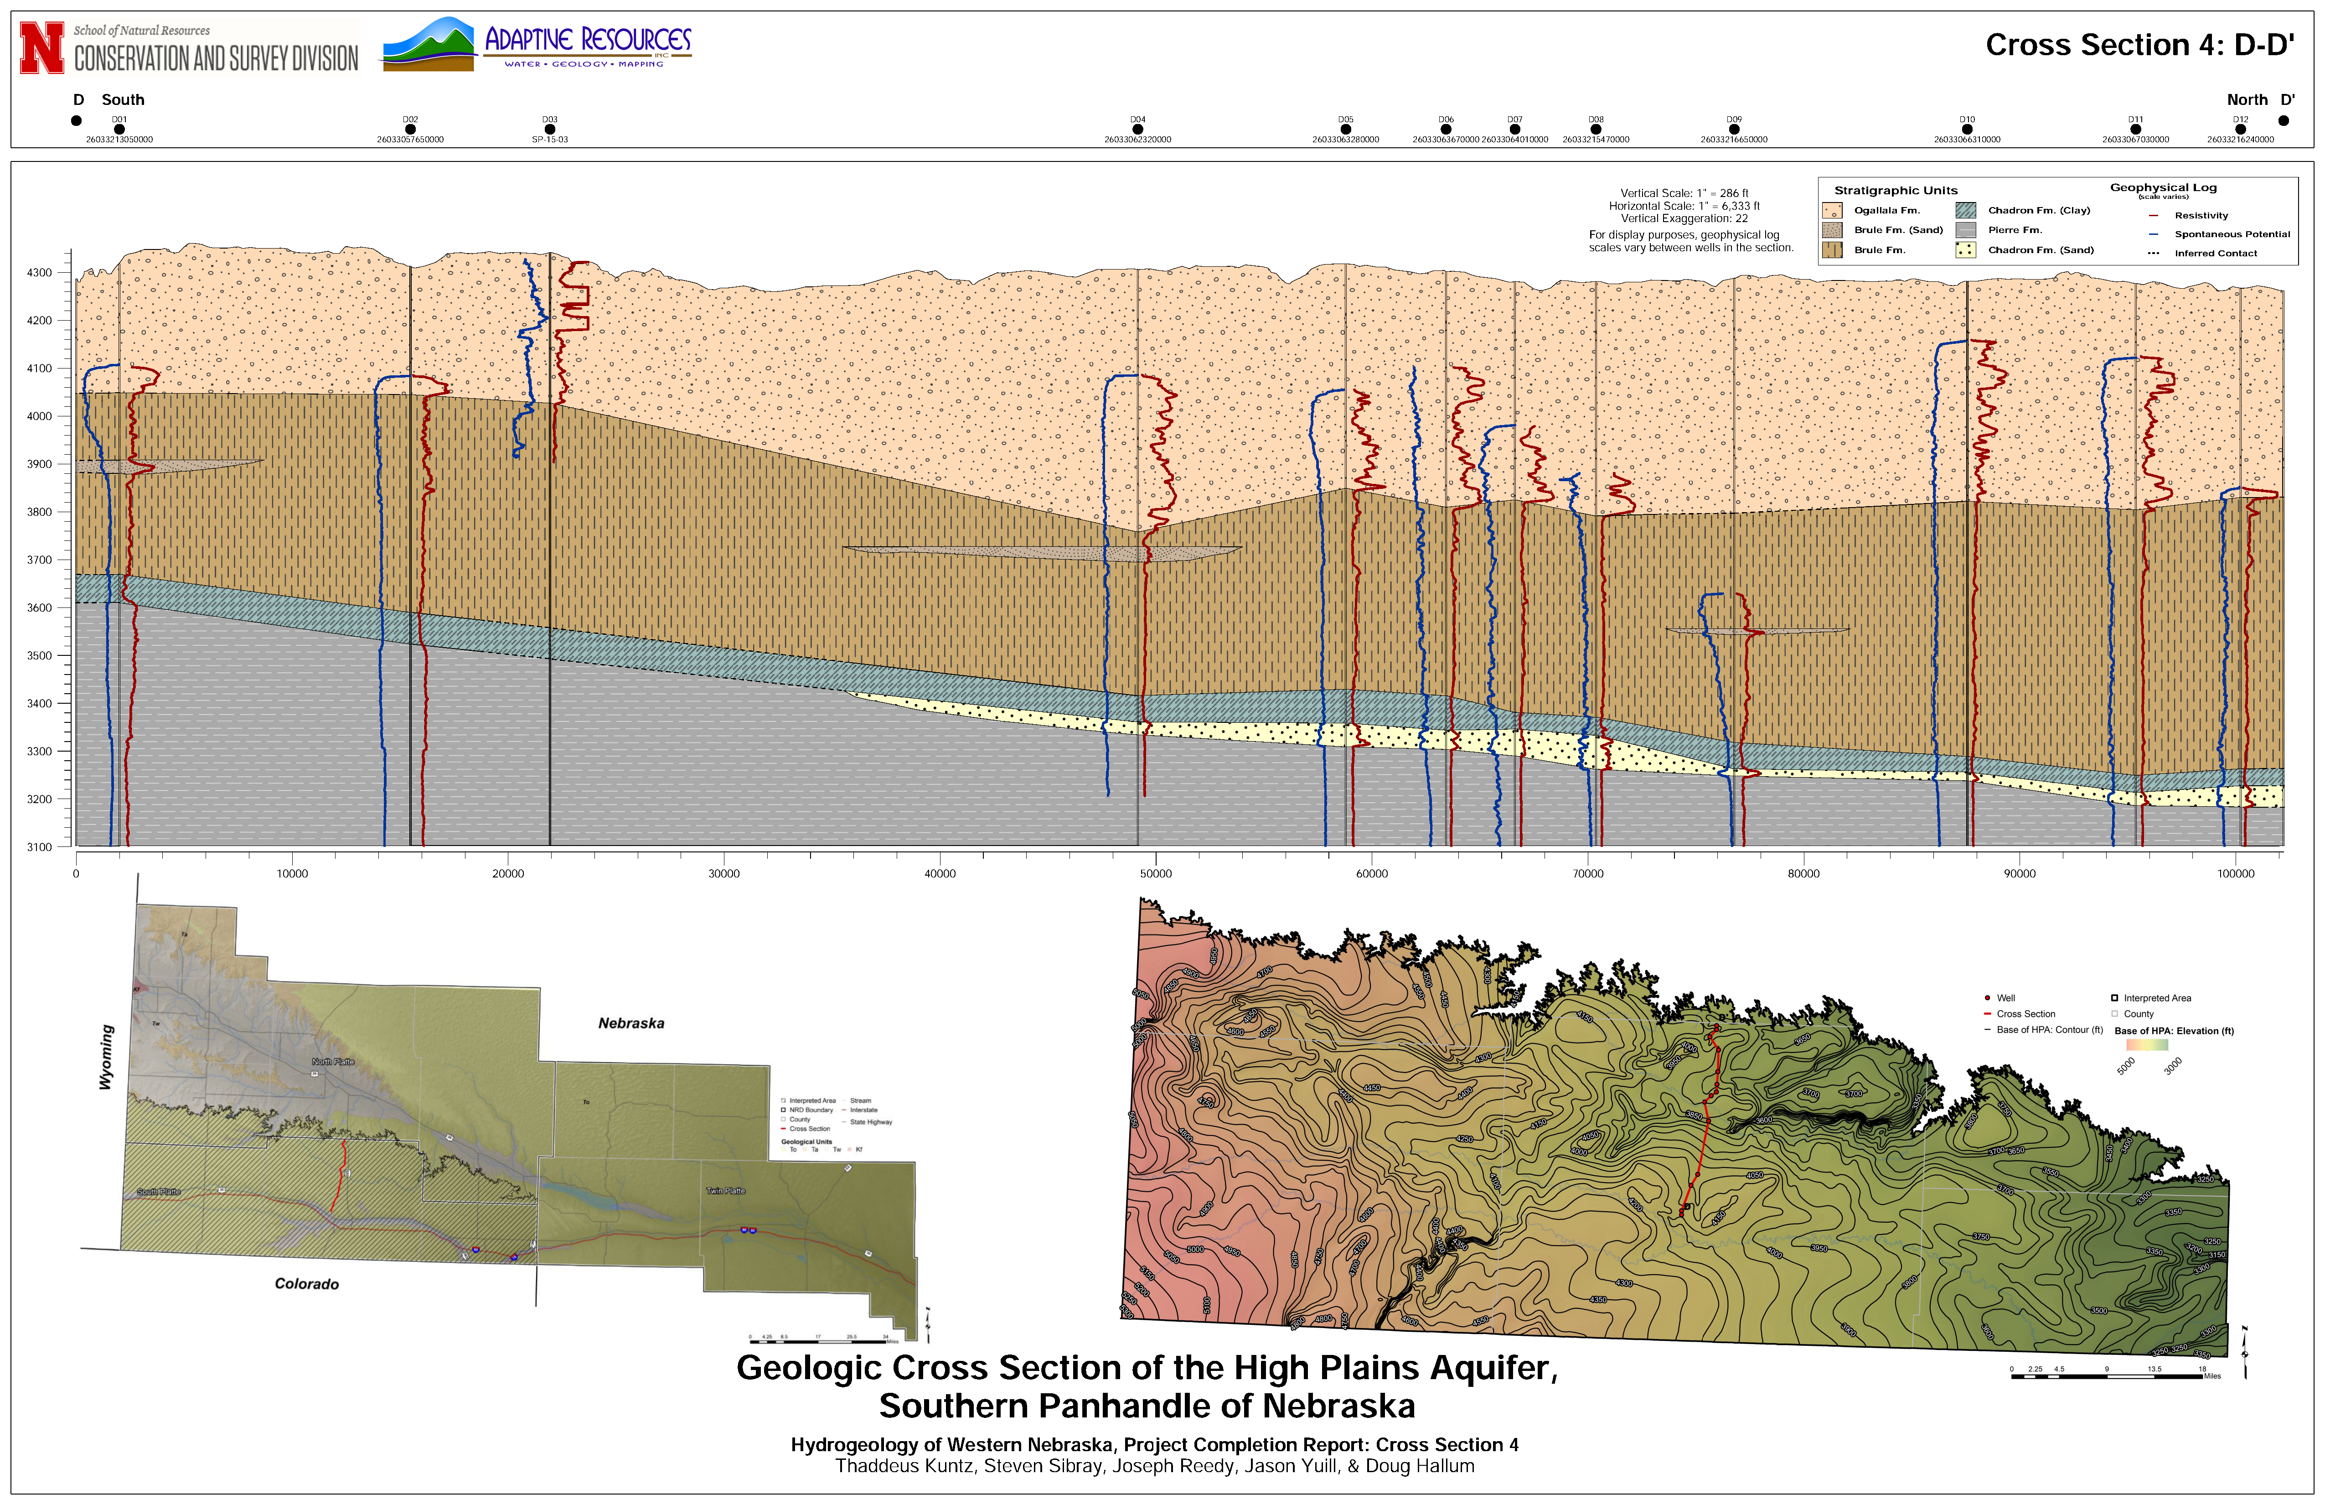
Task: Click the 'Stratigraphic Units' legend heading
Action: (1896, 191)
